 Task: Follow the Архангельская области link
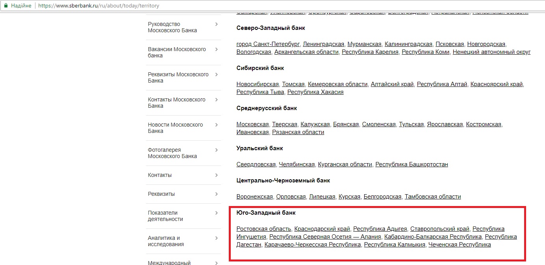pyautogui.click(x=306, y=52)
